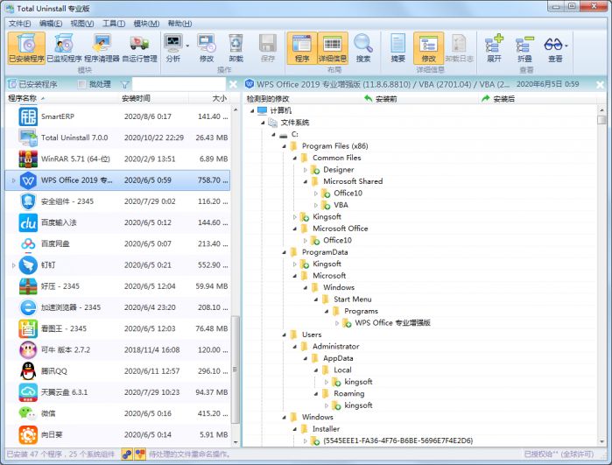The image size is (612, 465).
Task: Sort by 程序名称 column header
Action: point(62,98)
